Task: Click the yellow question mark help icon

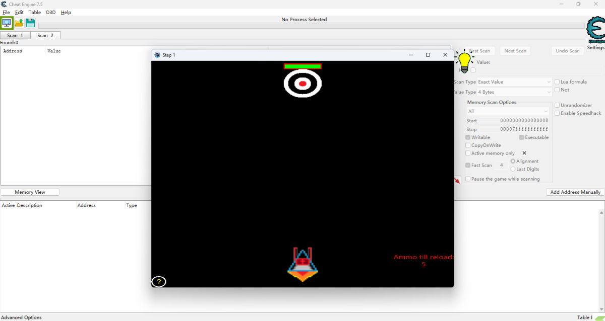Action: 159,282
